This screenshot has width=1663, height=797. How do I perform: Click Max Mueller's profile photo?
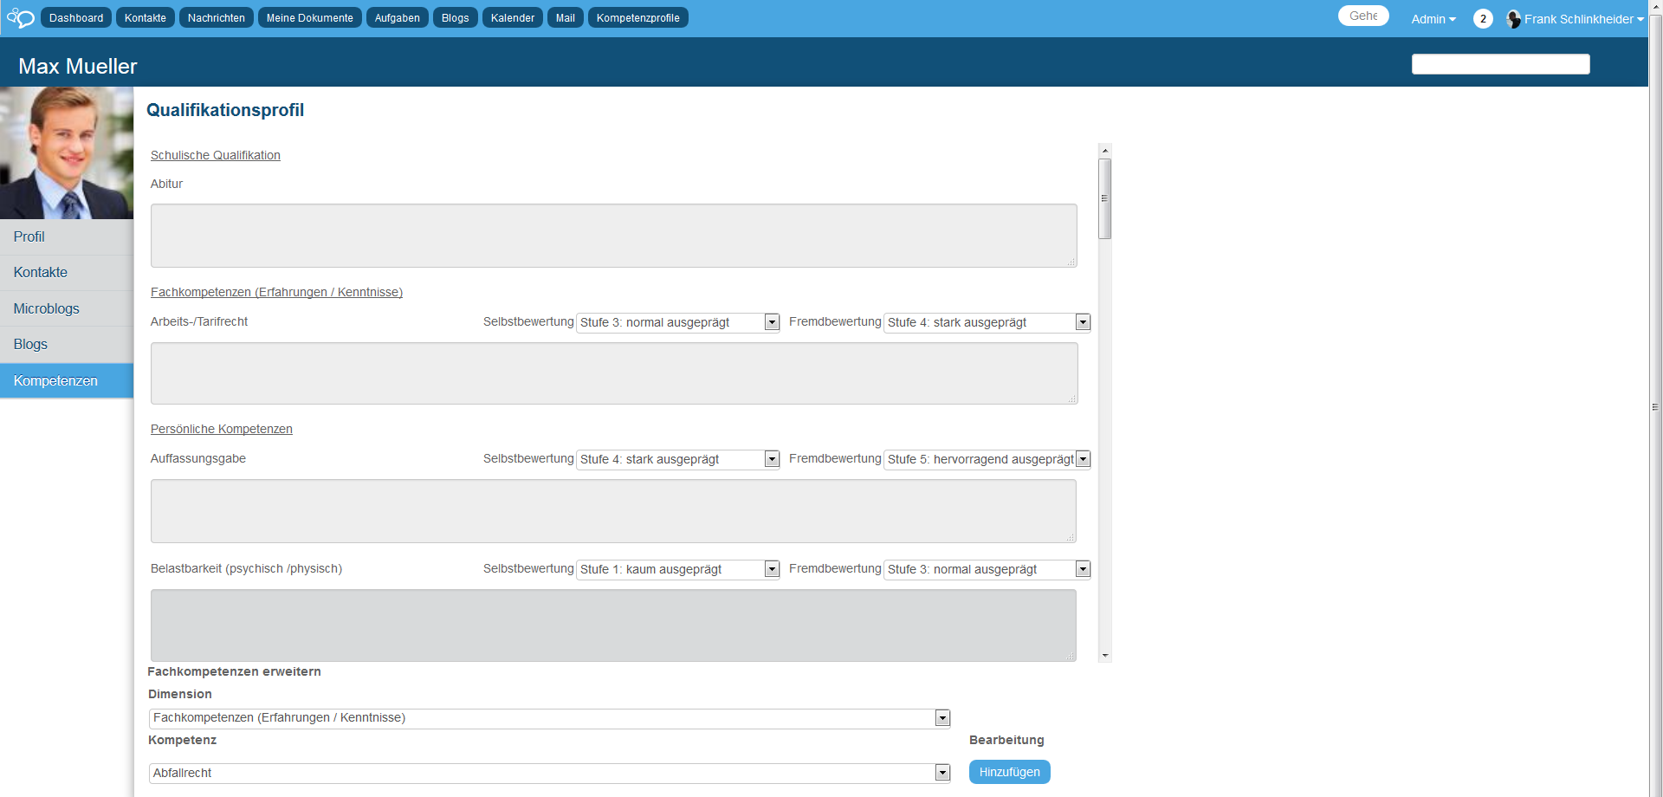pos(67,152)
